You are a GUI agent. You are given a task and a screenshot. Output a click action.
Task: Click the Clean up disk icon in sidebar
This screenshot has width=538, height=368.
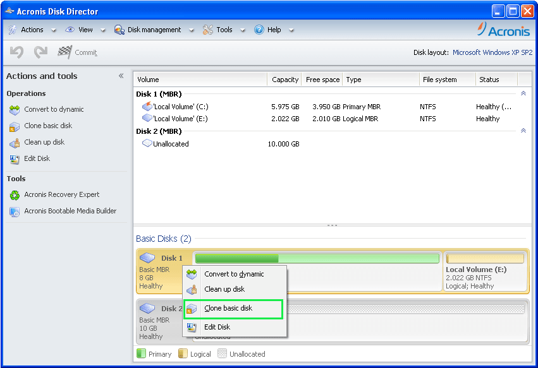click(15, 143)
